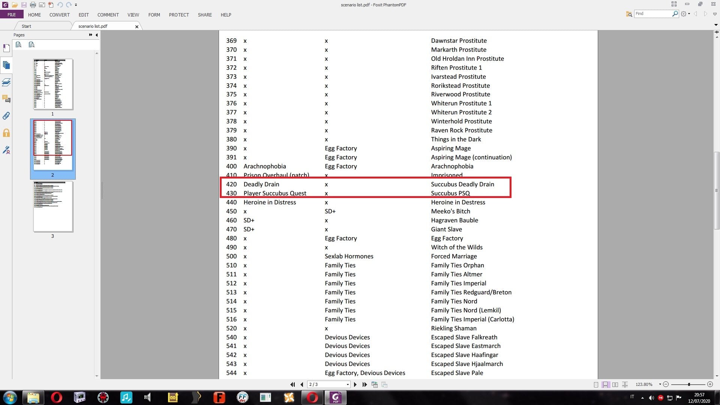The width and height of the screenshot is (720, 405).
Task: Go to the first page
Action: coord(293,384)
